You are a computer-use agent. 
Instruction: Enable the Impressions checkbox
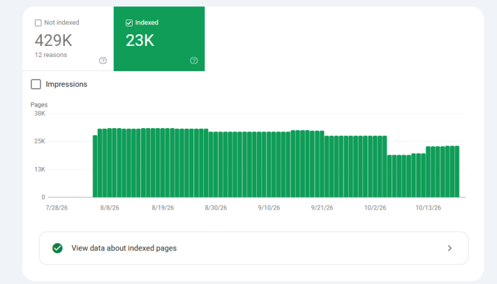point(36,84)
